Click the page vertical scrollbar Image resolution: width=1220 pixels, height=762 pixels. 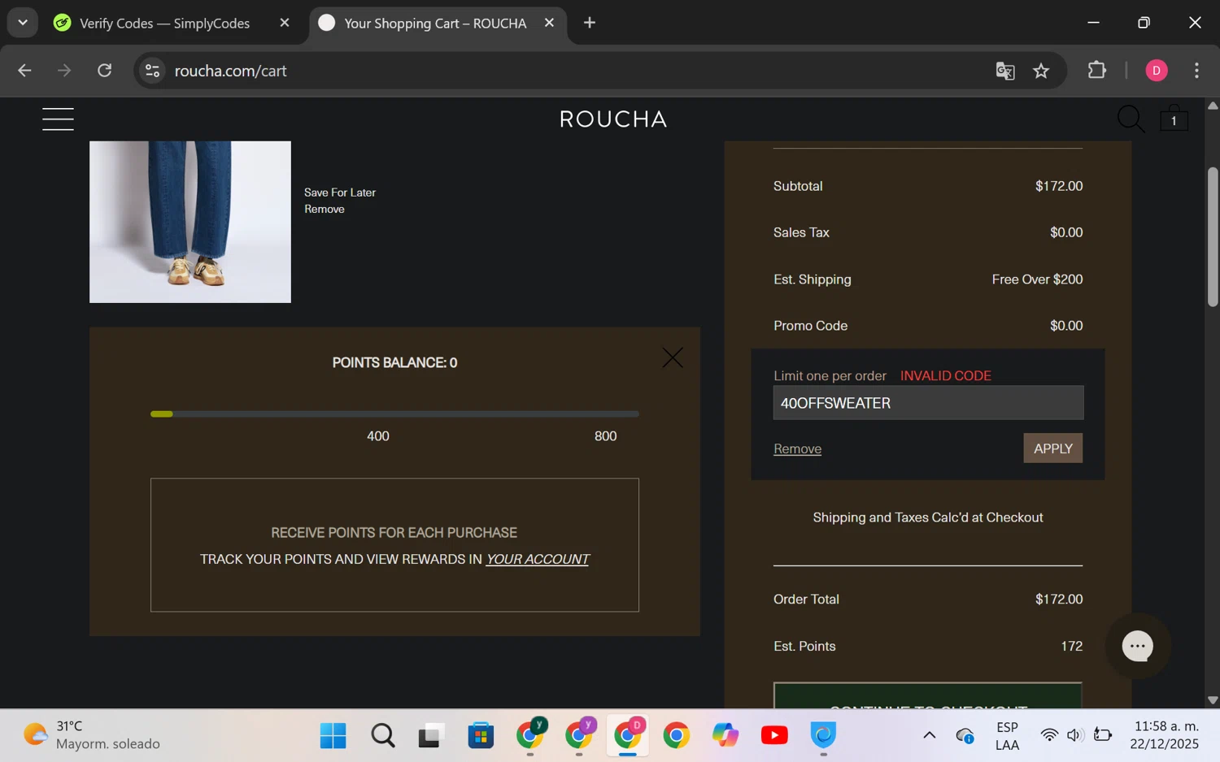1213,237
